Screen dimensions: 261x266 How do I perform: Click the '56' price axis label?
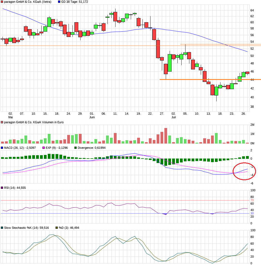(252, 35)
